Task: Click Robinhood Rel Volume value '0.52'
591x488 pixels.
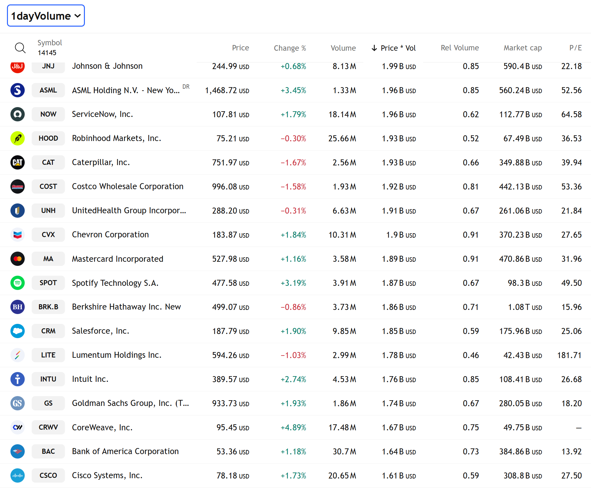Action: tap(471, 139)
